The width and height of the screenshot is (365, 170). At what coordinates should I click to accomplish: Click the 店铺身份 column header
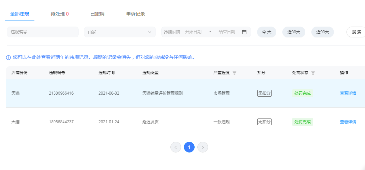tap(19, 73)
